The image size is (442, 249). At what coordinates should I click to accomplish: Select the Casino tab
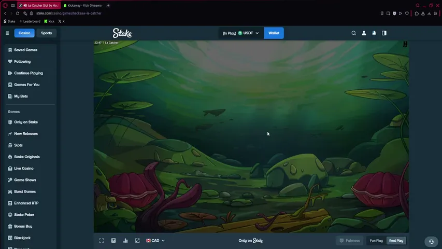coord(24,33)
